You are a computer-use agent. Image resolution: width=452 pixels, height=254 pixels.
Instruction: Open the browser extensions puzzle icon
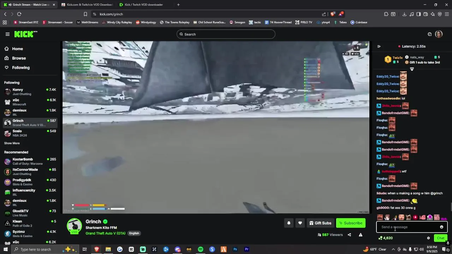[x=386, y=14]
